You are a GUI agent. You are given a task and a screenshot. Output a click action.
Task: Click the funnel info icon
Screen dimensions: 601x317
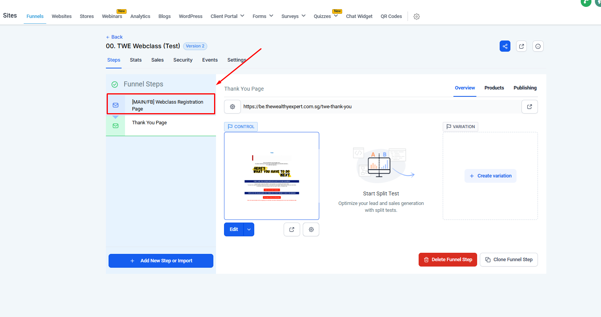click(x=538, y=46)
